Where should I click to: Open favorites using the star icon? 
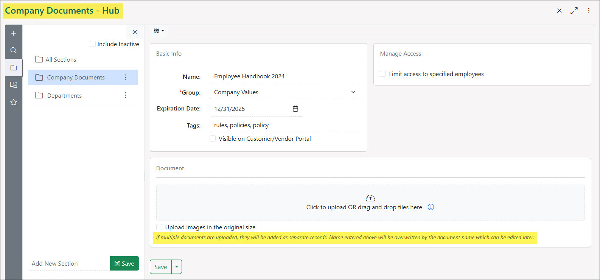point(14,102)
